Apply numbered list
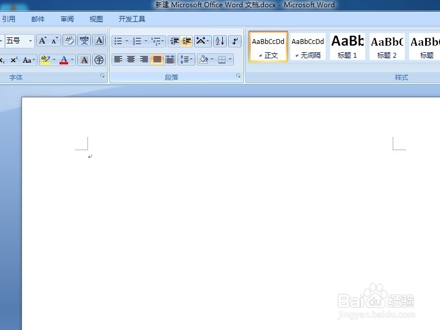 point(137,41)
